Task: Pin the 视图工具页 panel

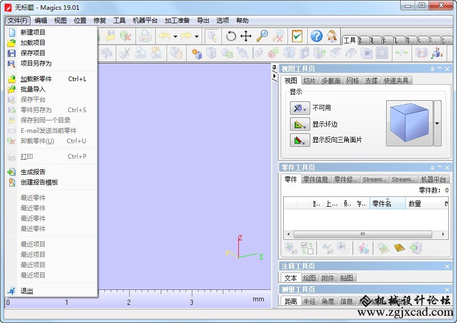Action: [432, 69]
